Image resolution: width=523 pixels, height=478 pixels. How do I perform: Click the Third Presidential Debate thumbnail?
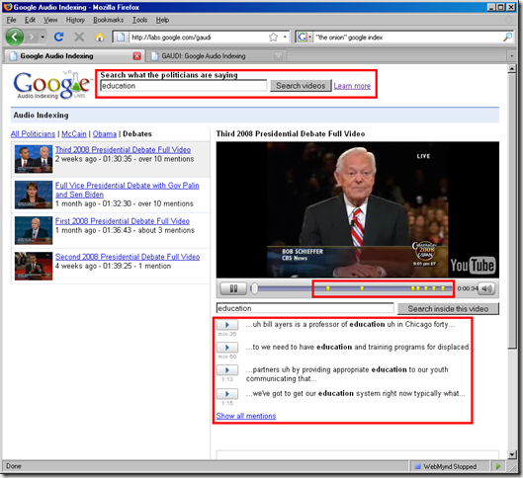coord(34,159)
